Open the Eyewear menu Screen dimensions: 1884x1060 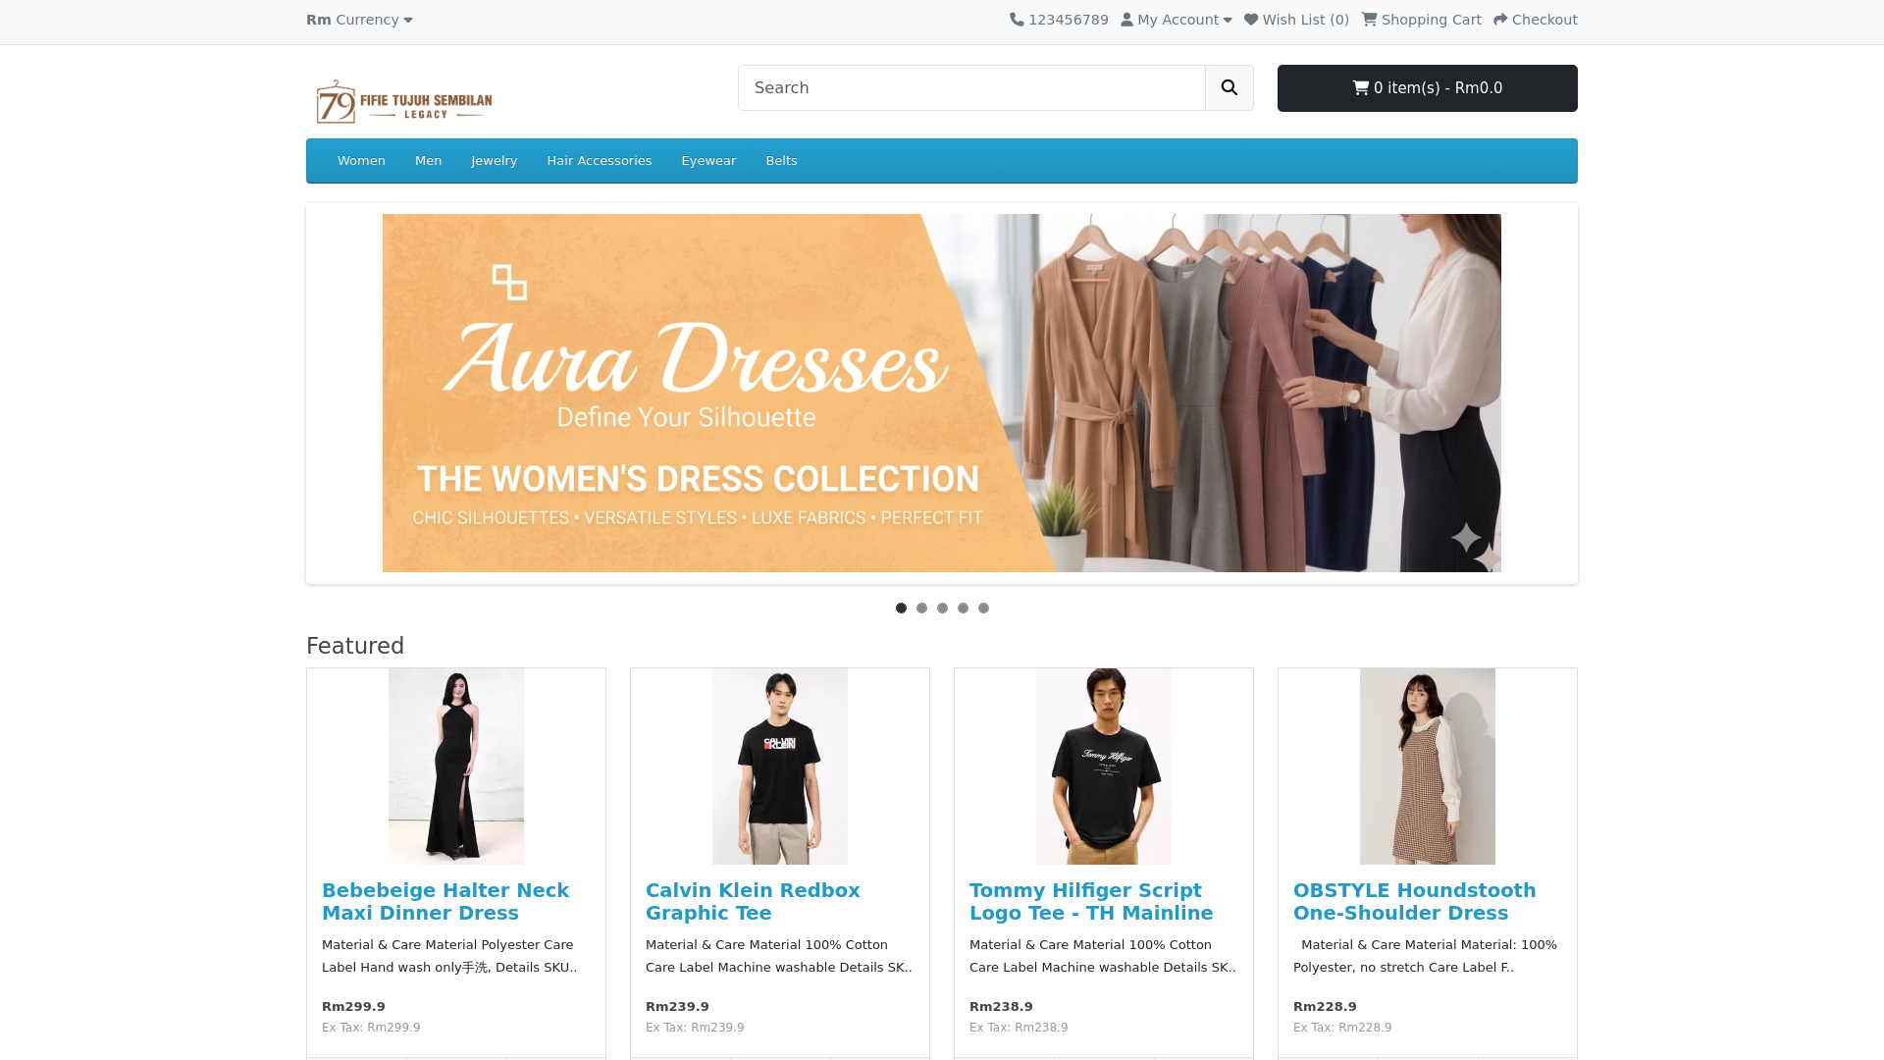pos(708,161)
